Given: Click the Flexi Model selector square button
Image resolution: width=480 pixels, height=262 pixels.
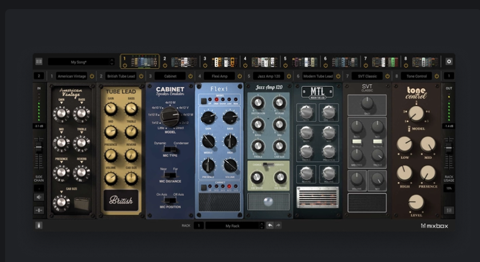Looking at the screenshot, I should point(203,101).
